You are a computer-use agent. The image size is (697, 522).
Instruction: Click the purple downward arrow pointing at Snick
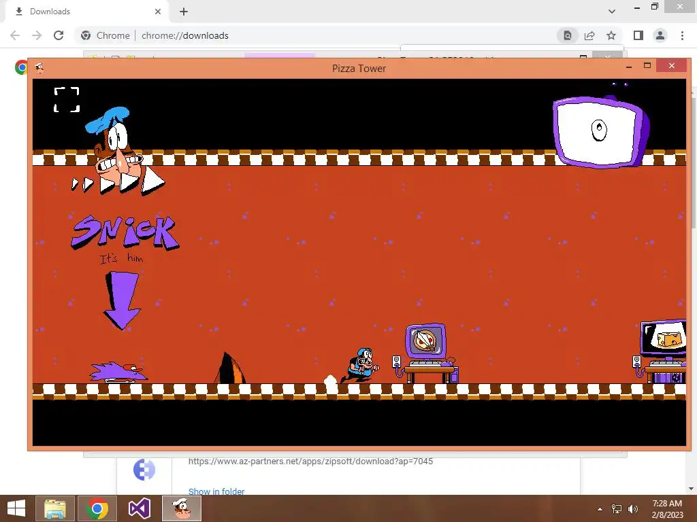[x=122, y=300]
